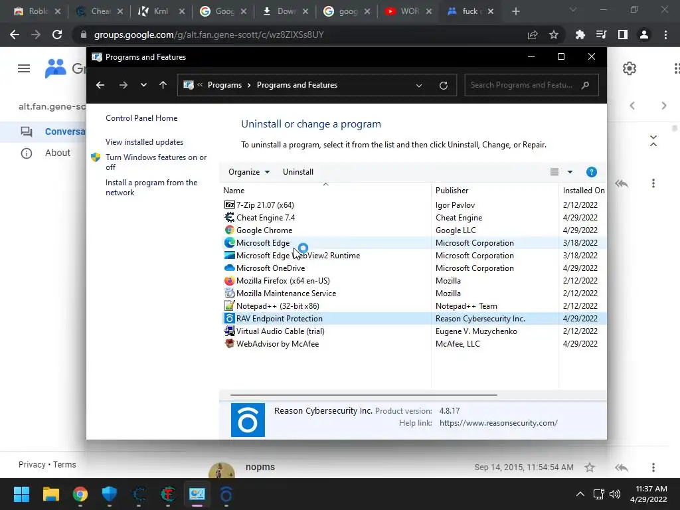The image size is (680, 510).
Task: Bookmark this page with star icon
Action: pos(554,35)
